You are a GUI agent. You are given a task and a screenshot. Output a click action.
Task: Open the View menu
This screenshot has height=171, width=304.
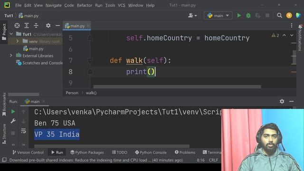click(38, 5)
